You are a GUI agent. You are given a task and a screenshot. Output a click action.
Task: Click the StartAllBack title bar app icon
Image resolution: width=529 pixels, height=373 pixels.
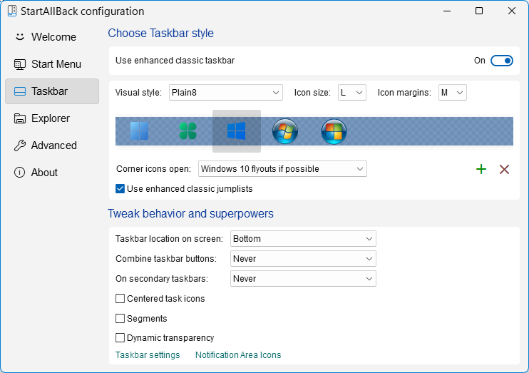pyautogui.click(x=14, y=11)
